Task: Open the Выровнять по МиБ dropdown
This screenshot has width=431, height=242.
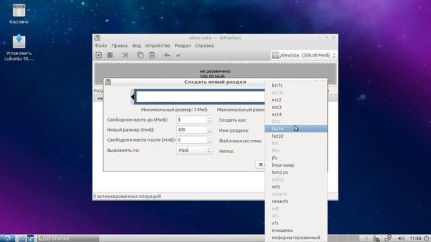Action: pyautogui.click(x=194, y=151)
